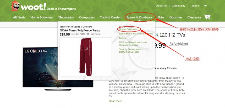Go to the Gourmet category
This screenshot has height=108, width=225.
(x=176, y=17)
